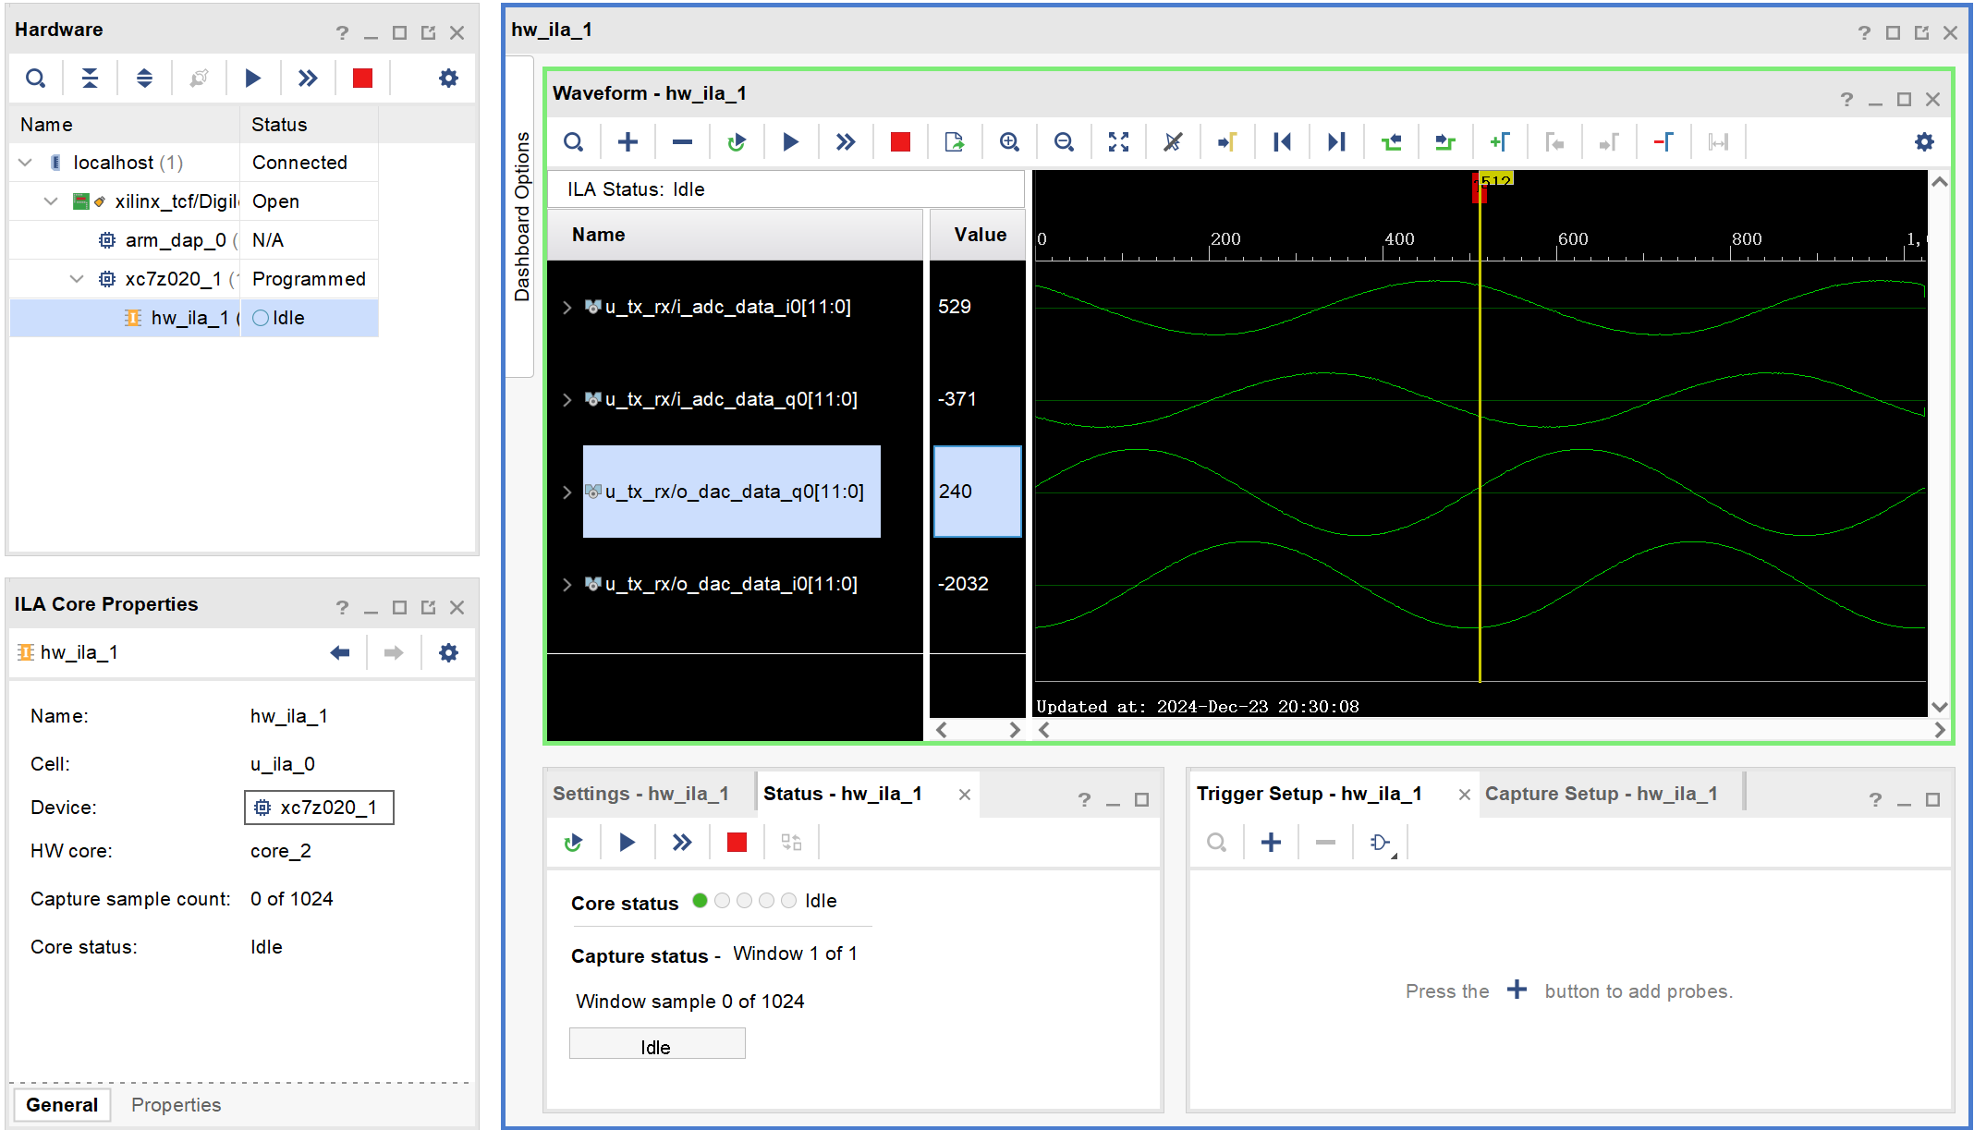Remove probe with Waveform minus icon
This screenshot has height=1130, width=1974.
[x=682, y=142]
